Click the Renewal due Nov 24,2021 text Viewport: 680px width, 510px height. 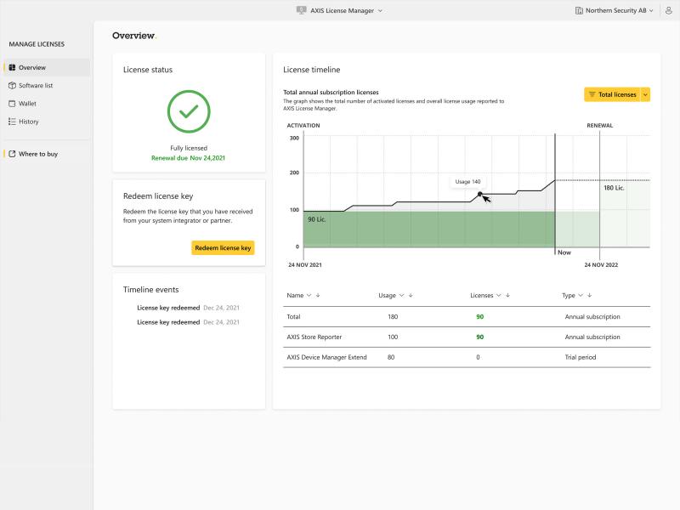188,158
